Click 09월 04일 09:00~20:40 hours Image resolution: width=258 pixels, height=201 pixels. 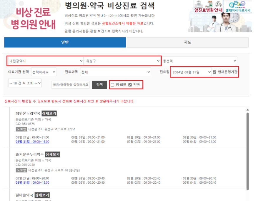pyautogui.click(x=199, y=182)
